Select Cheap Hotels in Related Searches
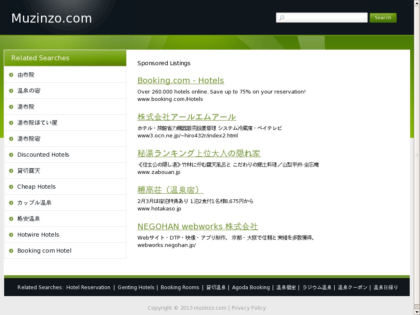This screenshot has width=420, height=315. (37, 187)
